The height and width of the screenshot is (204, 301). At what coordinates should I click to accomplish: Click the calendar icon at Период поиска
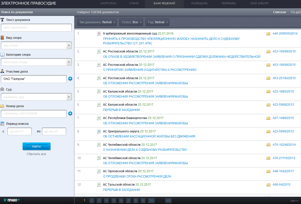point(2,124)
